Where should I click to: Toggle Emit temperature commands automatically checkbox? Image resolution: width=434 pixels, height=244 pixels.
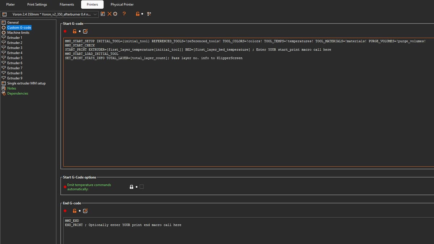pos(141,187)
